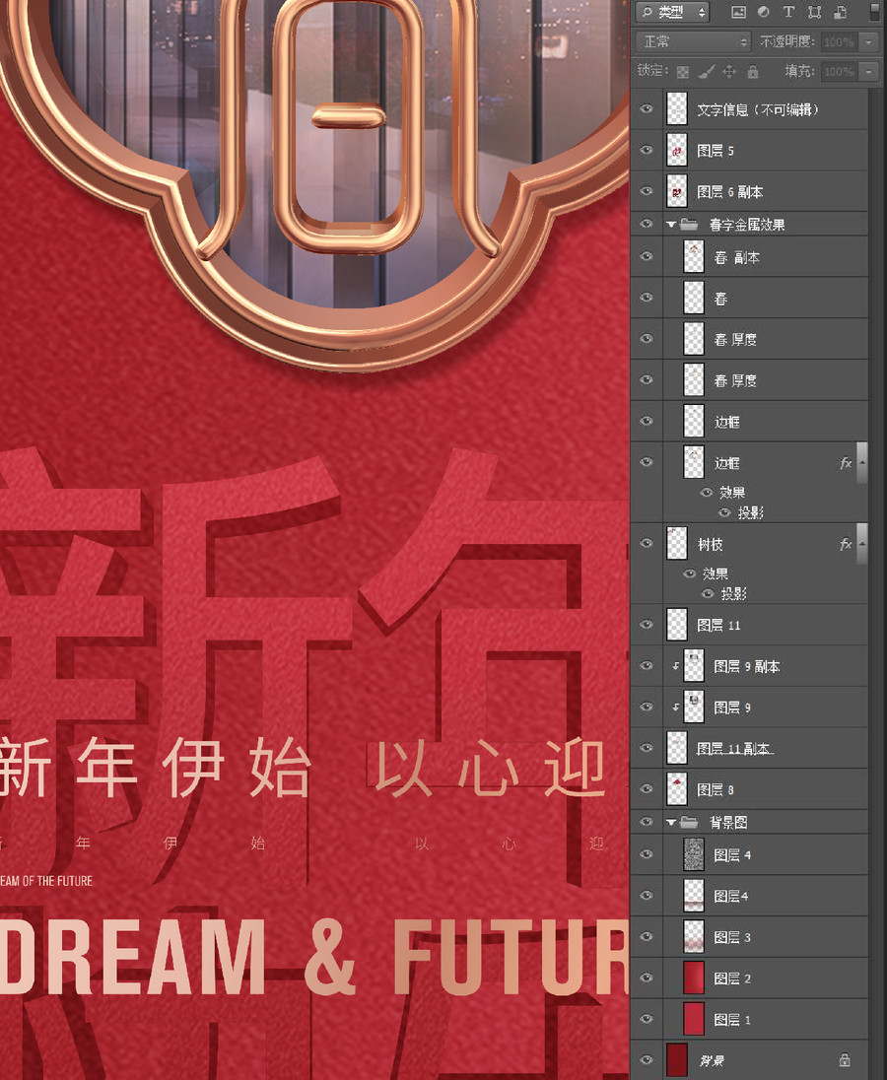The image size is (887, 1080).
Task: Open the 填充 slider dropdown arrow
Action: pos(868,72)
